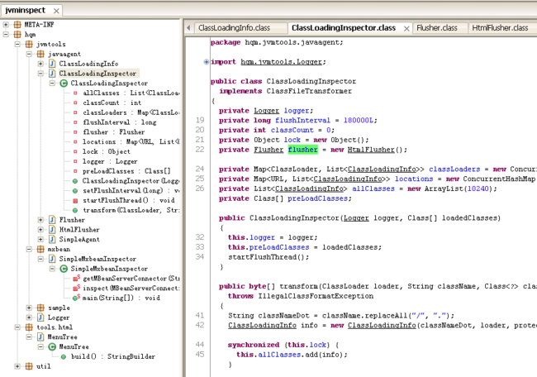
Task: Follow the Logger type link in logger field declaration
Action: click(x=267, y=110)
